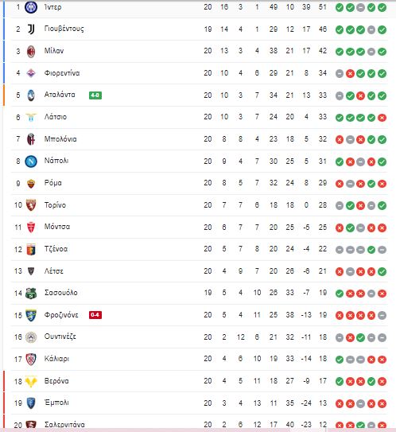Click Lazio's latest red loss form icon

pos(382,118)
